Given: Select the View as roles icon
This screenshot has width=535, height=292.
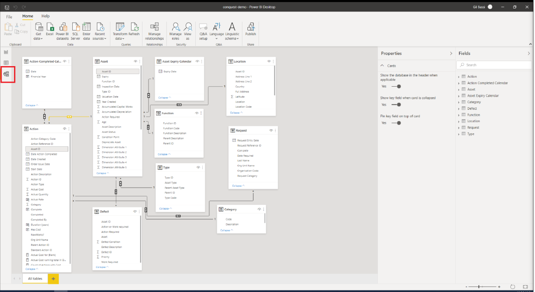Looking at the screenshot, I should [188, 32].
